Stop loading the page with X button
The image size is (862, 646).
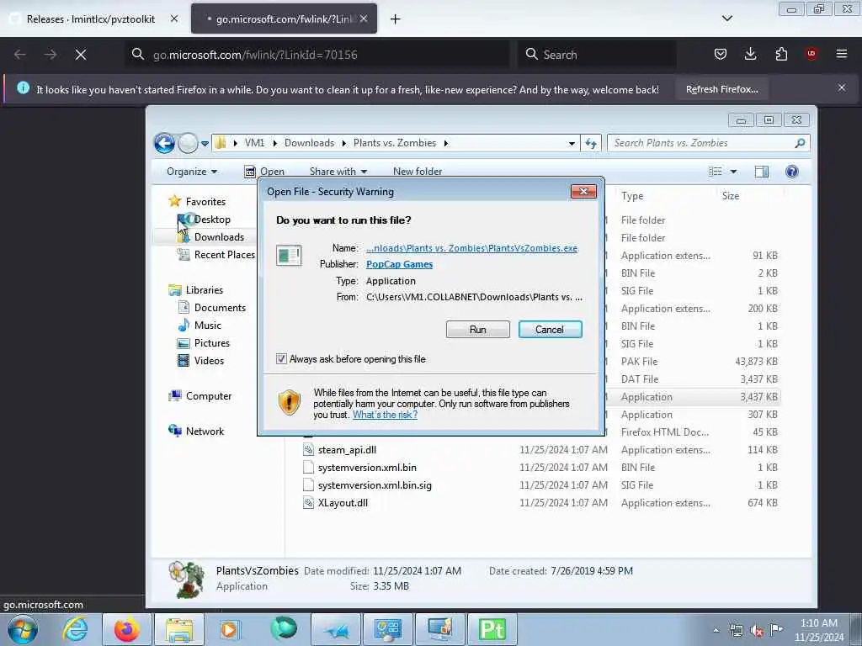click(81, 55)
